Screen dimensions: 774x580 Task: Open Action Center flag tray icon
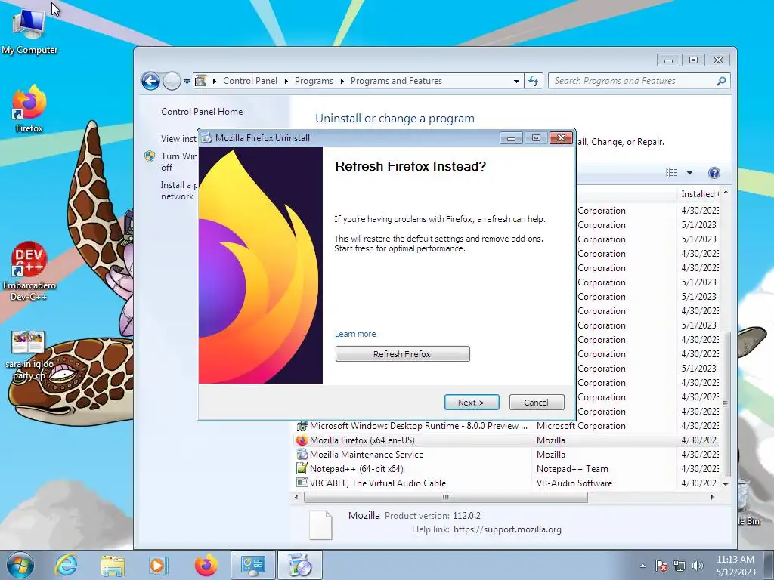click(x=661, y=566)
